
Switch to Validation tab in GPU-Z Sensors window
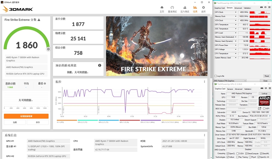click(x=247, y=8)
